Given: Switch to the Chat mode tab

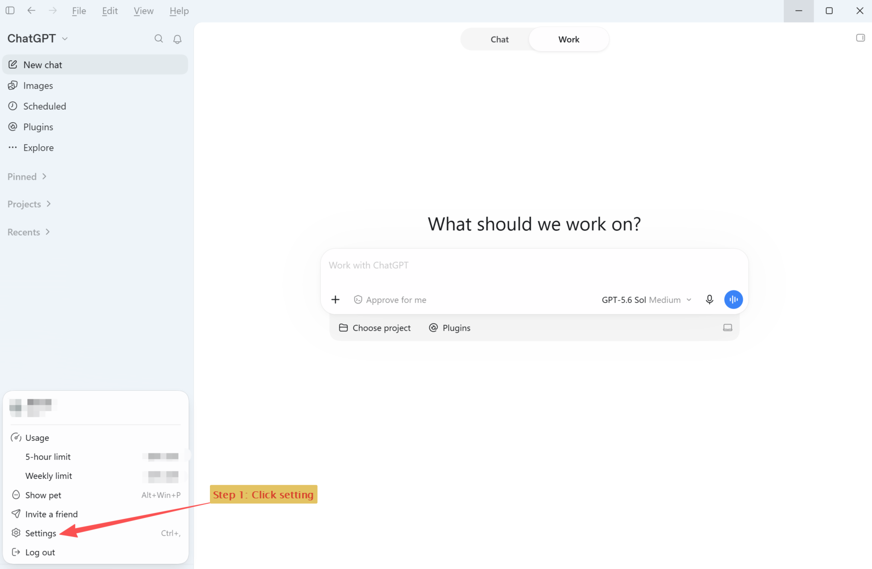Looking at the screenshot, I should click(499, 40).
